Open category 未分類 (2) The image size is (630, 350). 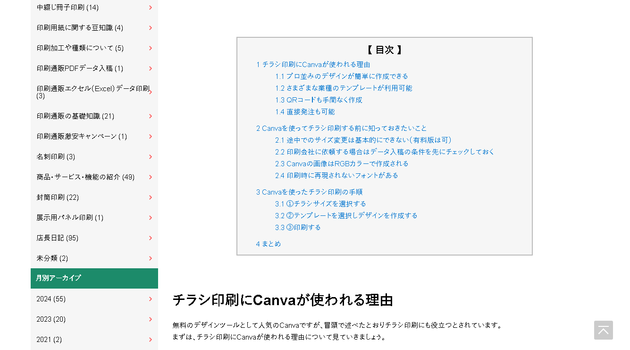point(94,258)
